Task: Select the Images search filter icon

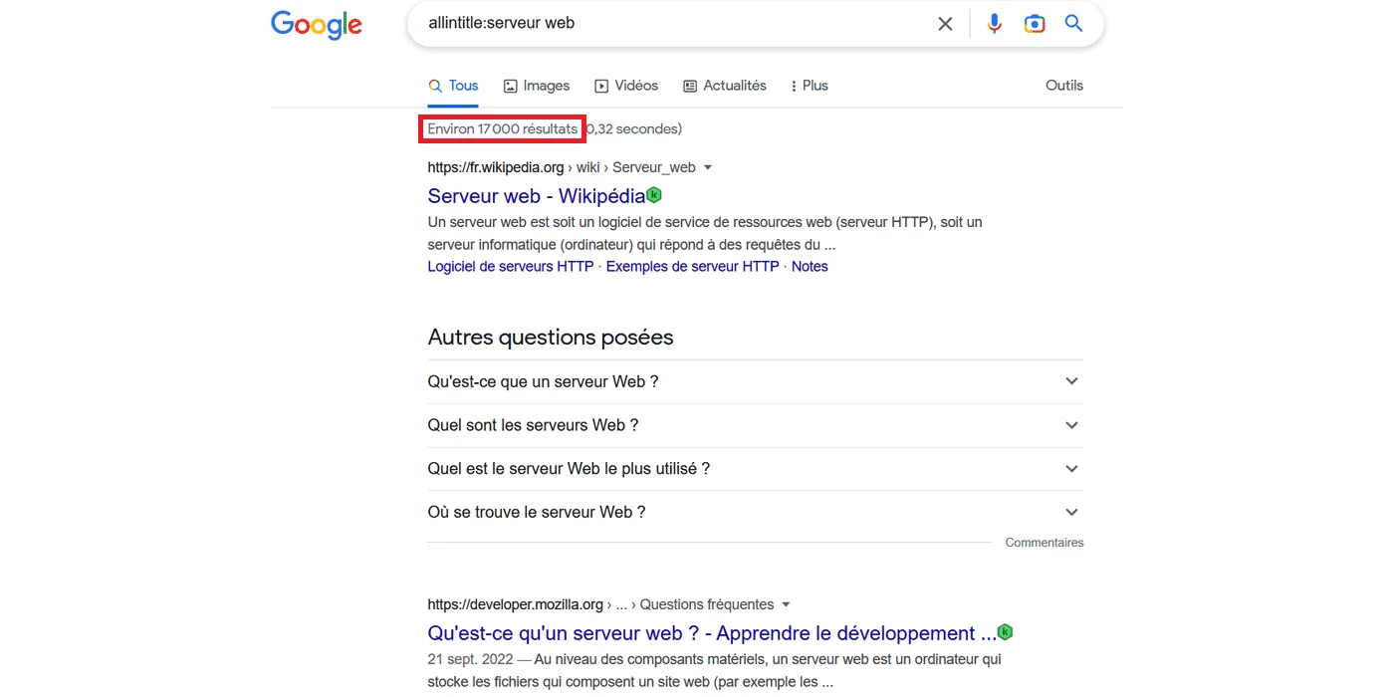Action: tap(509, 86)
